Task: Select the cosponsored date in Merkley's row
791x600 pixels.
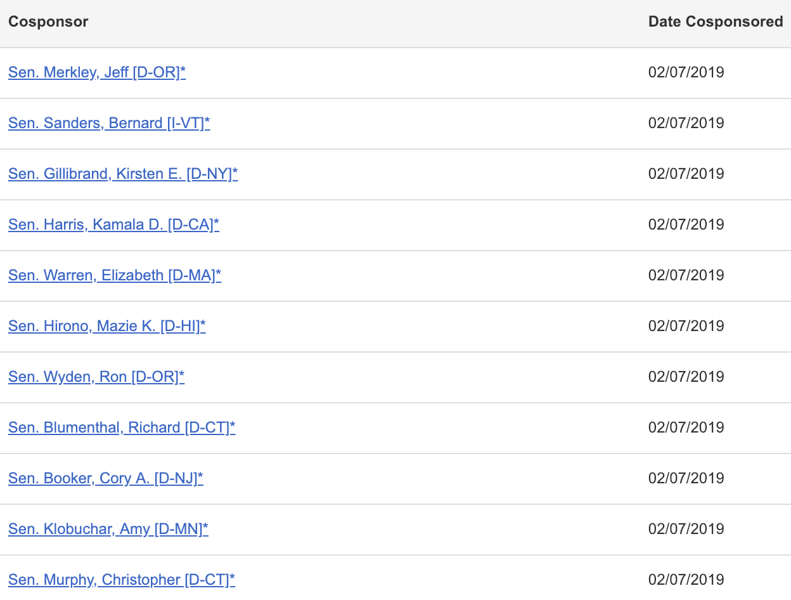Action: point(686,72)
